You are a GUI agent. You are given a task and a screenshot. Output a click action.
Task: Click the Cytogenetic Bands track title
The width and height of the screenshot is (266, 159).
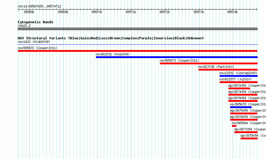pyautogui.click(x=36, y=22)
